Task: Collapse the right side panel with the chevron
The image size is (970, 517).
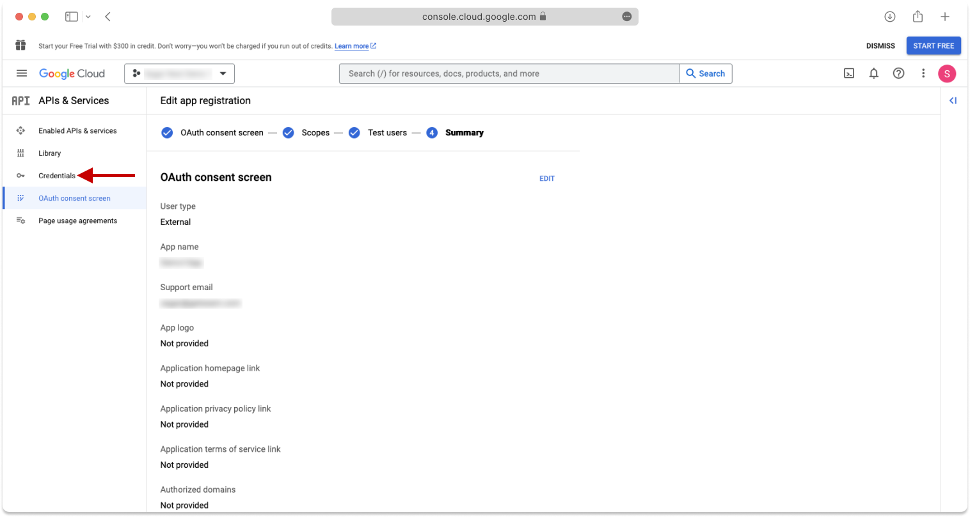Action: (953, 100)
